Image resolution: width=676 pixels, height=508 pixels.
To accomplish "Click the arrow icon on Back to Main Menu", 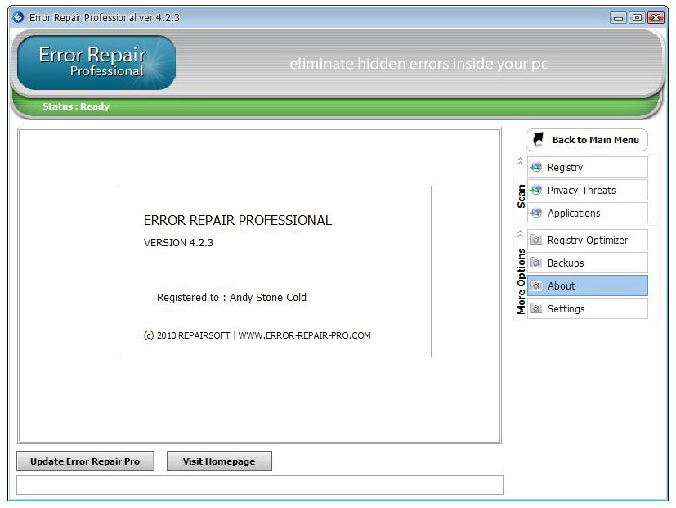I will tap(538, 139).
